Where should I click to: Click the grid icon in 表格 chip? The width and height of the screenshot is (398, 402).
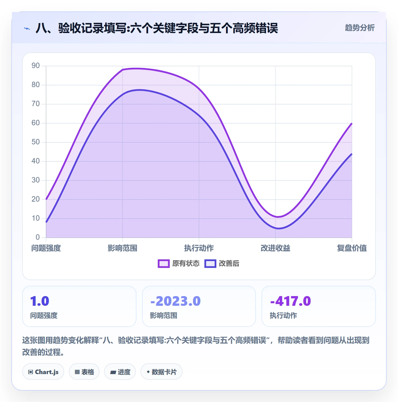pyautogui.click(x=77, y=372)
